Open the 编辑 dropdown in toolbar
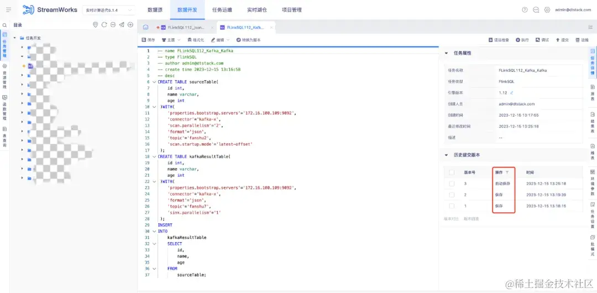This screenshot has width=597, height=293. coord(220,40)
